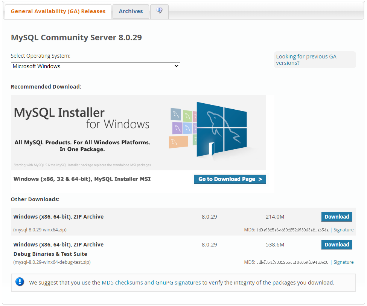Open MD5 checksums and GnuPG signatures link
Image resolution: width=367 pixels, height=306 pixels.
click(x=151, y=283)
